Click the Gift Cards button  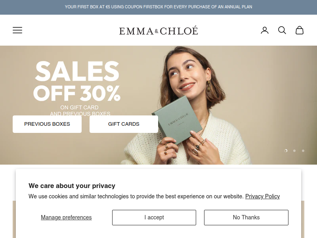[x=124, y=124]
